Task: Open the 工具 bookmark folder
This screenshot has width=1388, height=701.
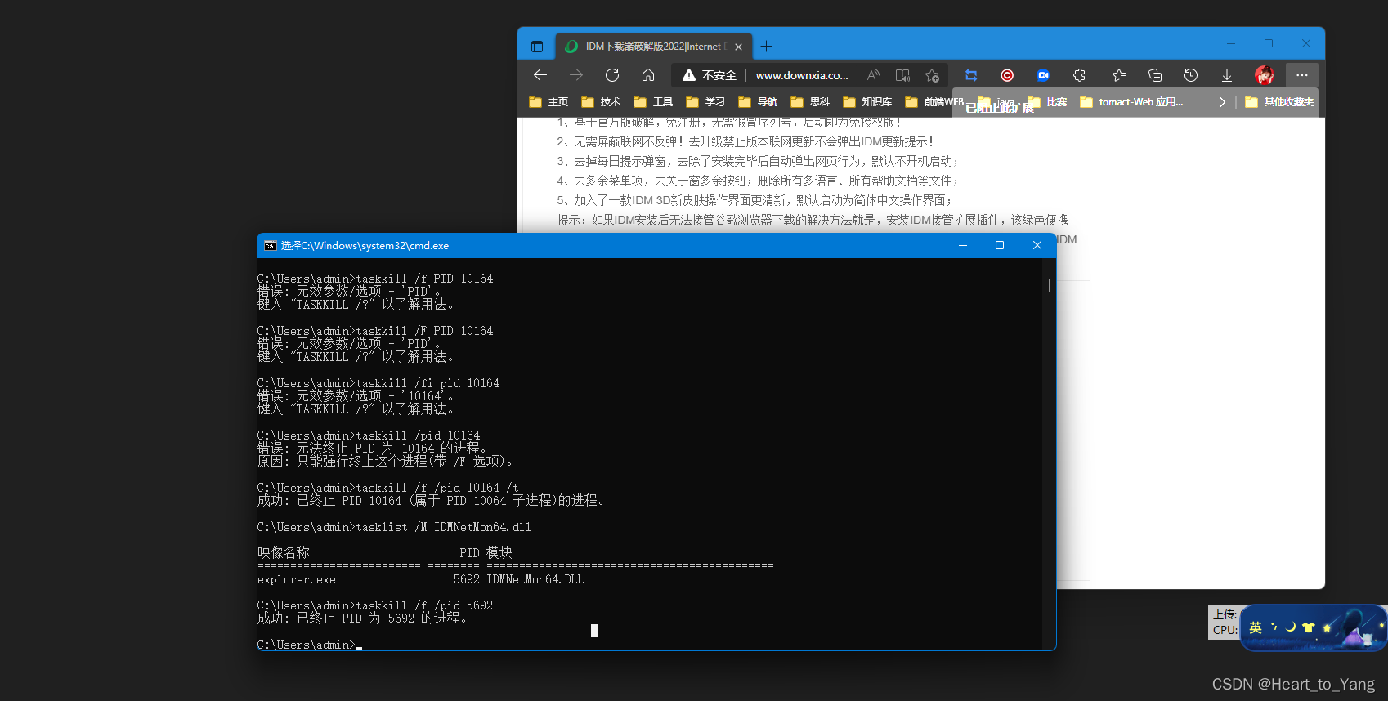Action: 653,102
